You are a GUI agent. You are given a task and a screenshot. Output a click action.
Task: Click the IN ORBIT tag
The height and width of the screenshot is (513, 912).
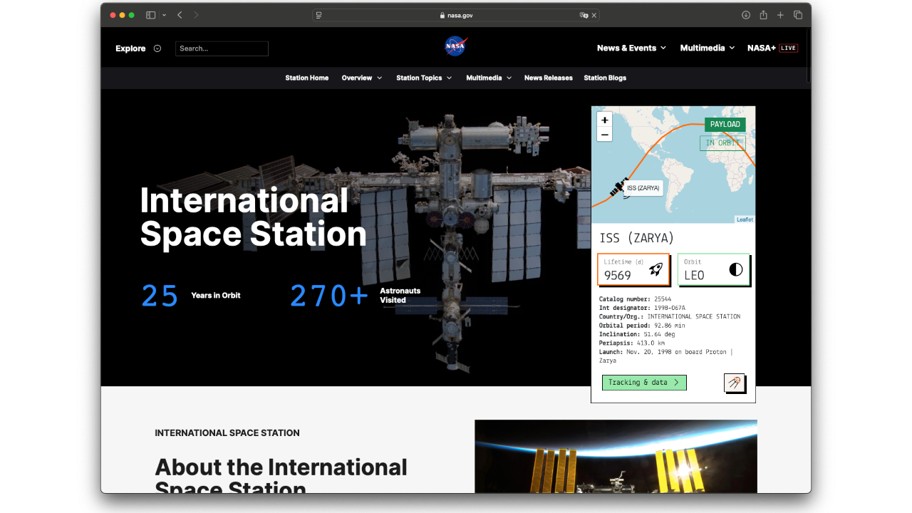[722, 143]
